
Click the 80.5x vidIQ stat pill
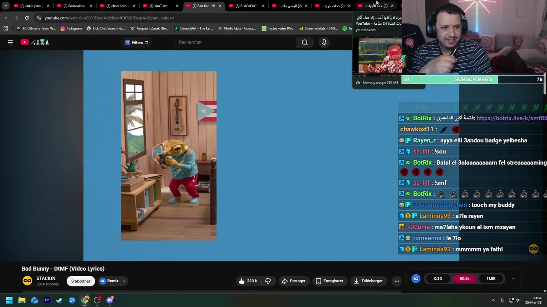(465, 278)
